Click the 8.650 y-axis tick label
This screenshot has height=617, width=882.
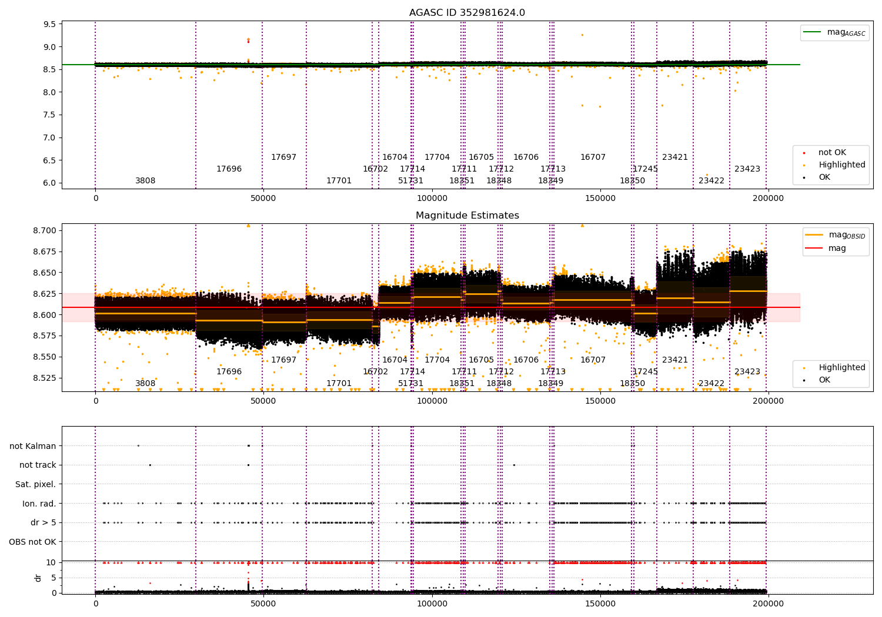point(45,273)
